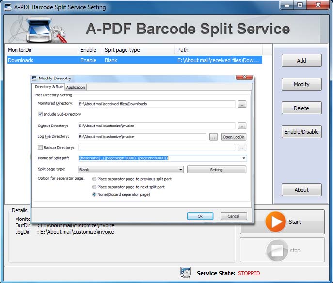This screenshot has height=283, width=333.
Task: Click the Add button in main window
Action: (x=301, y=61)
